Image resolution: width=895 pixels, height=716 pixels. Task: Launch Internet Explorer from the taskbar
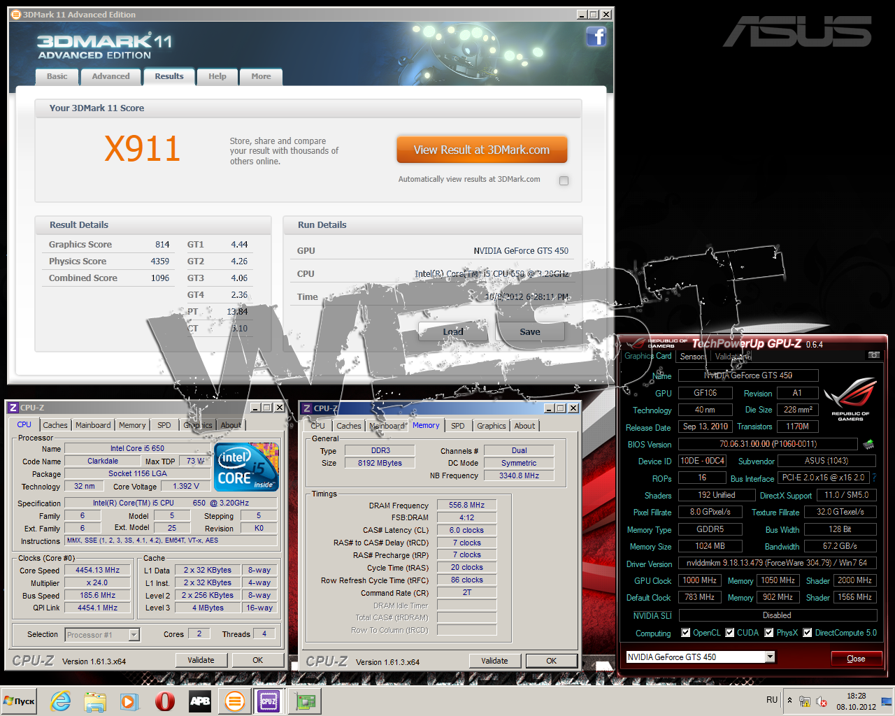(x=61, y=701)
